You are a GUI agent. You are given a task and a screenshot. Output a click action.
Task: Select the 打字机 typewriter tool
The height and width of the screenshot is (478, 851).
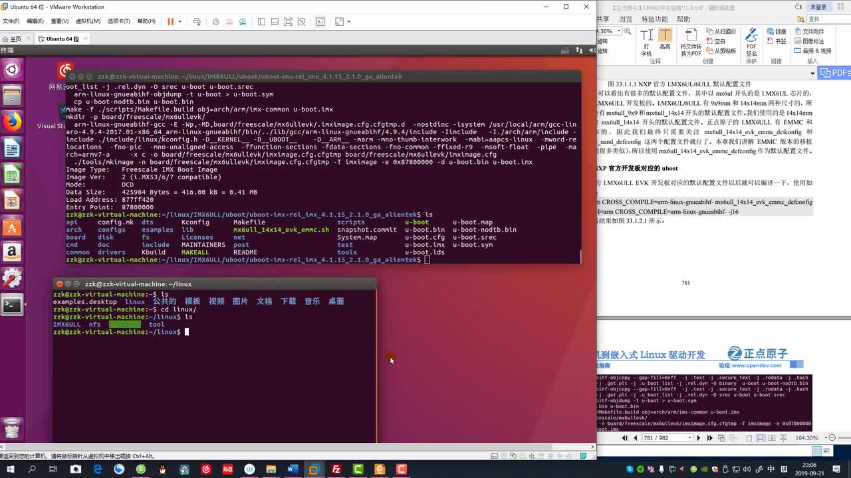(x=646, y=42)
